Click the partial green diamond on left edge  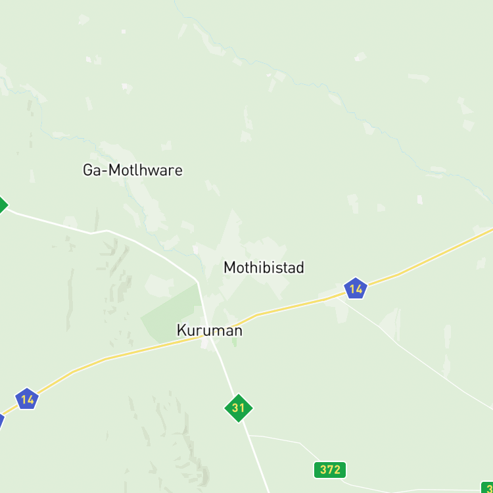pyautogui.click(x=3, y=205)
